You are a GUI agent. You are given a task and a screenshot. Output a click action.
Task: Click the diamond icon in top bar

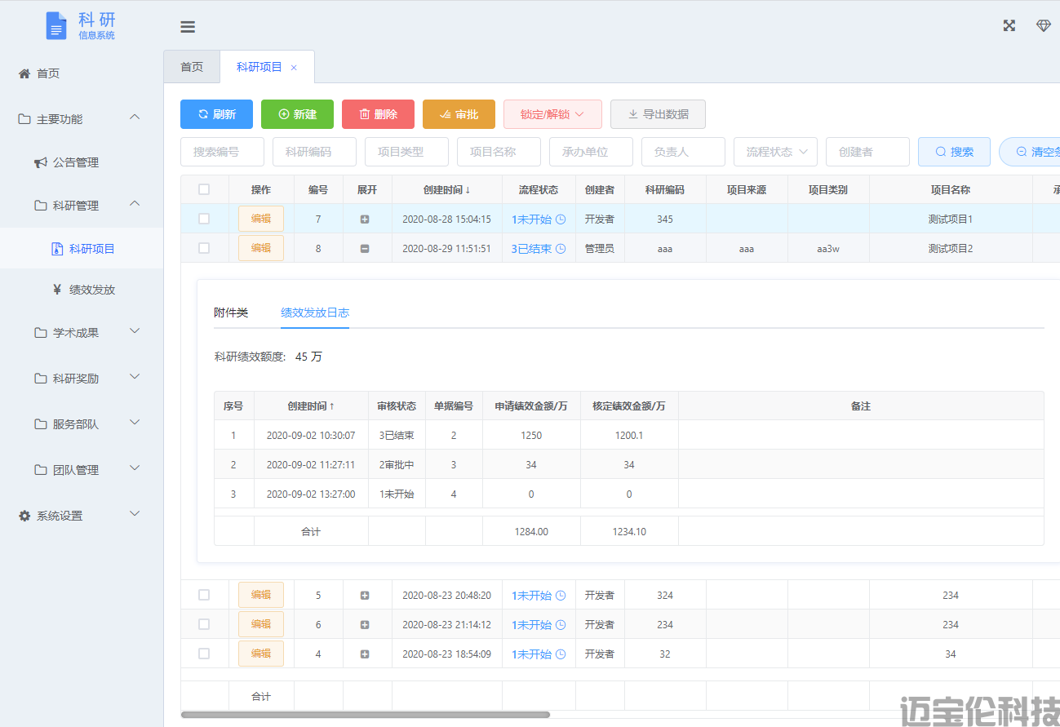click(1044, 25)
